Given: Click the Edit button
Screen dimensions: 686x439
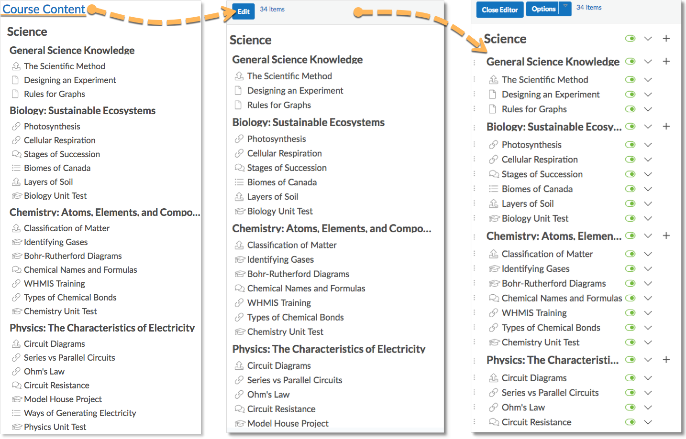Looking at the screenshot, I should point(243,11).
